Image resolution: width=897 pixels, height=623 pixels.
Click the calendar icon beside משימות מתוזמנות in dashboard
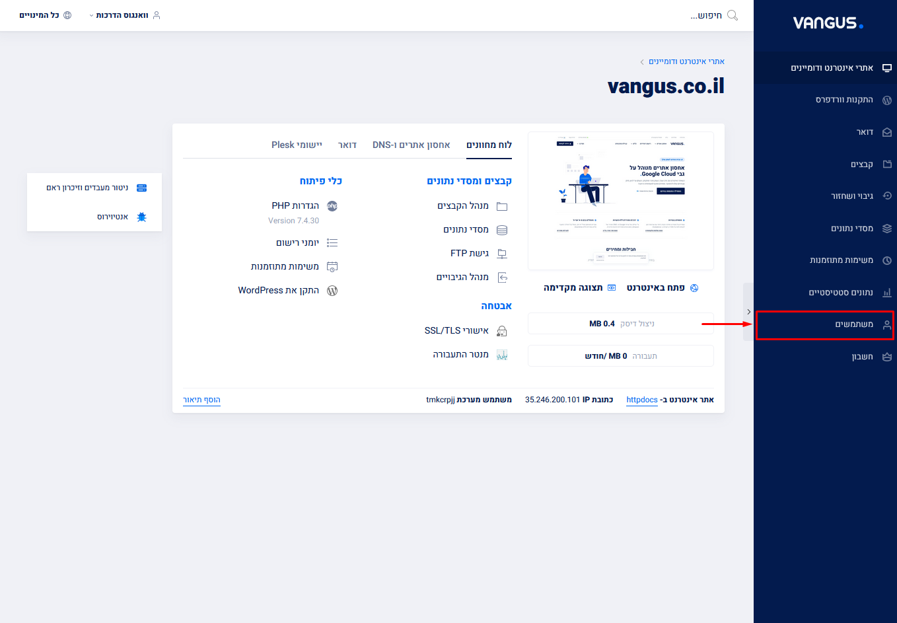(332, 267)
